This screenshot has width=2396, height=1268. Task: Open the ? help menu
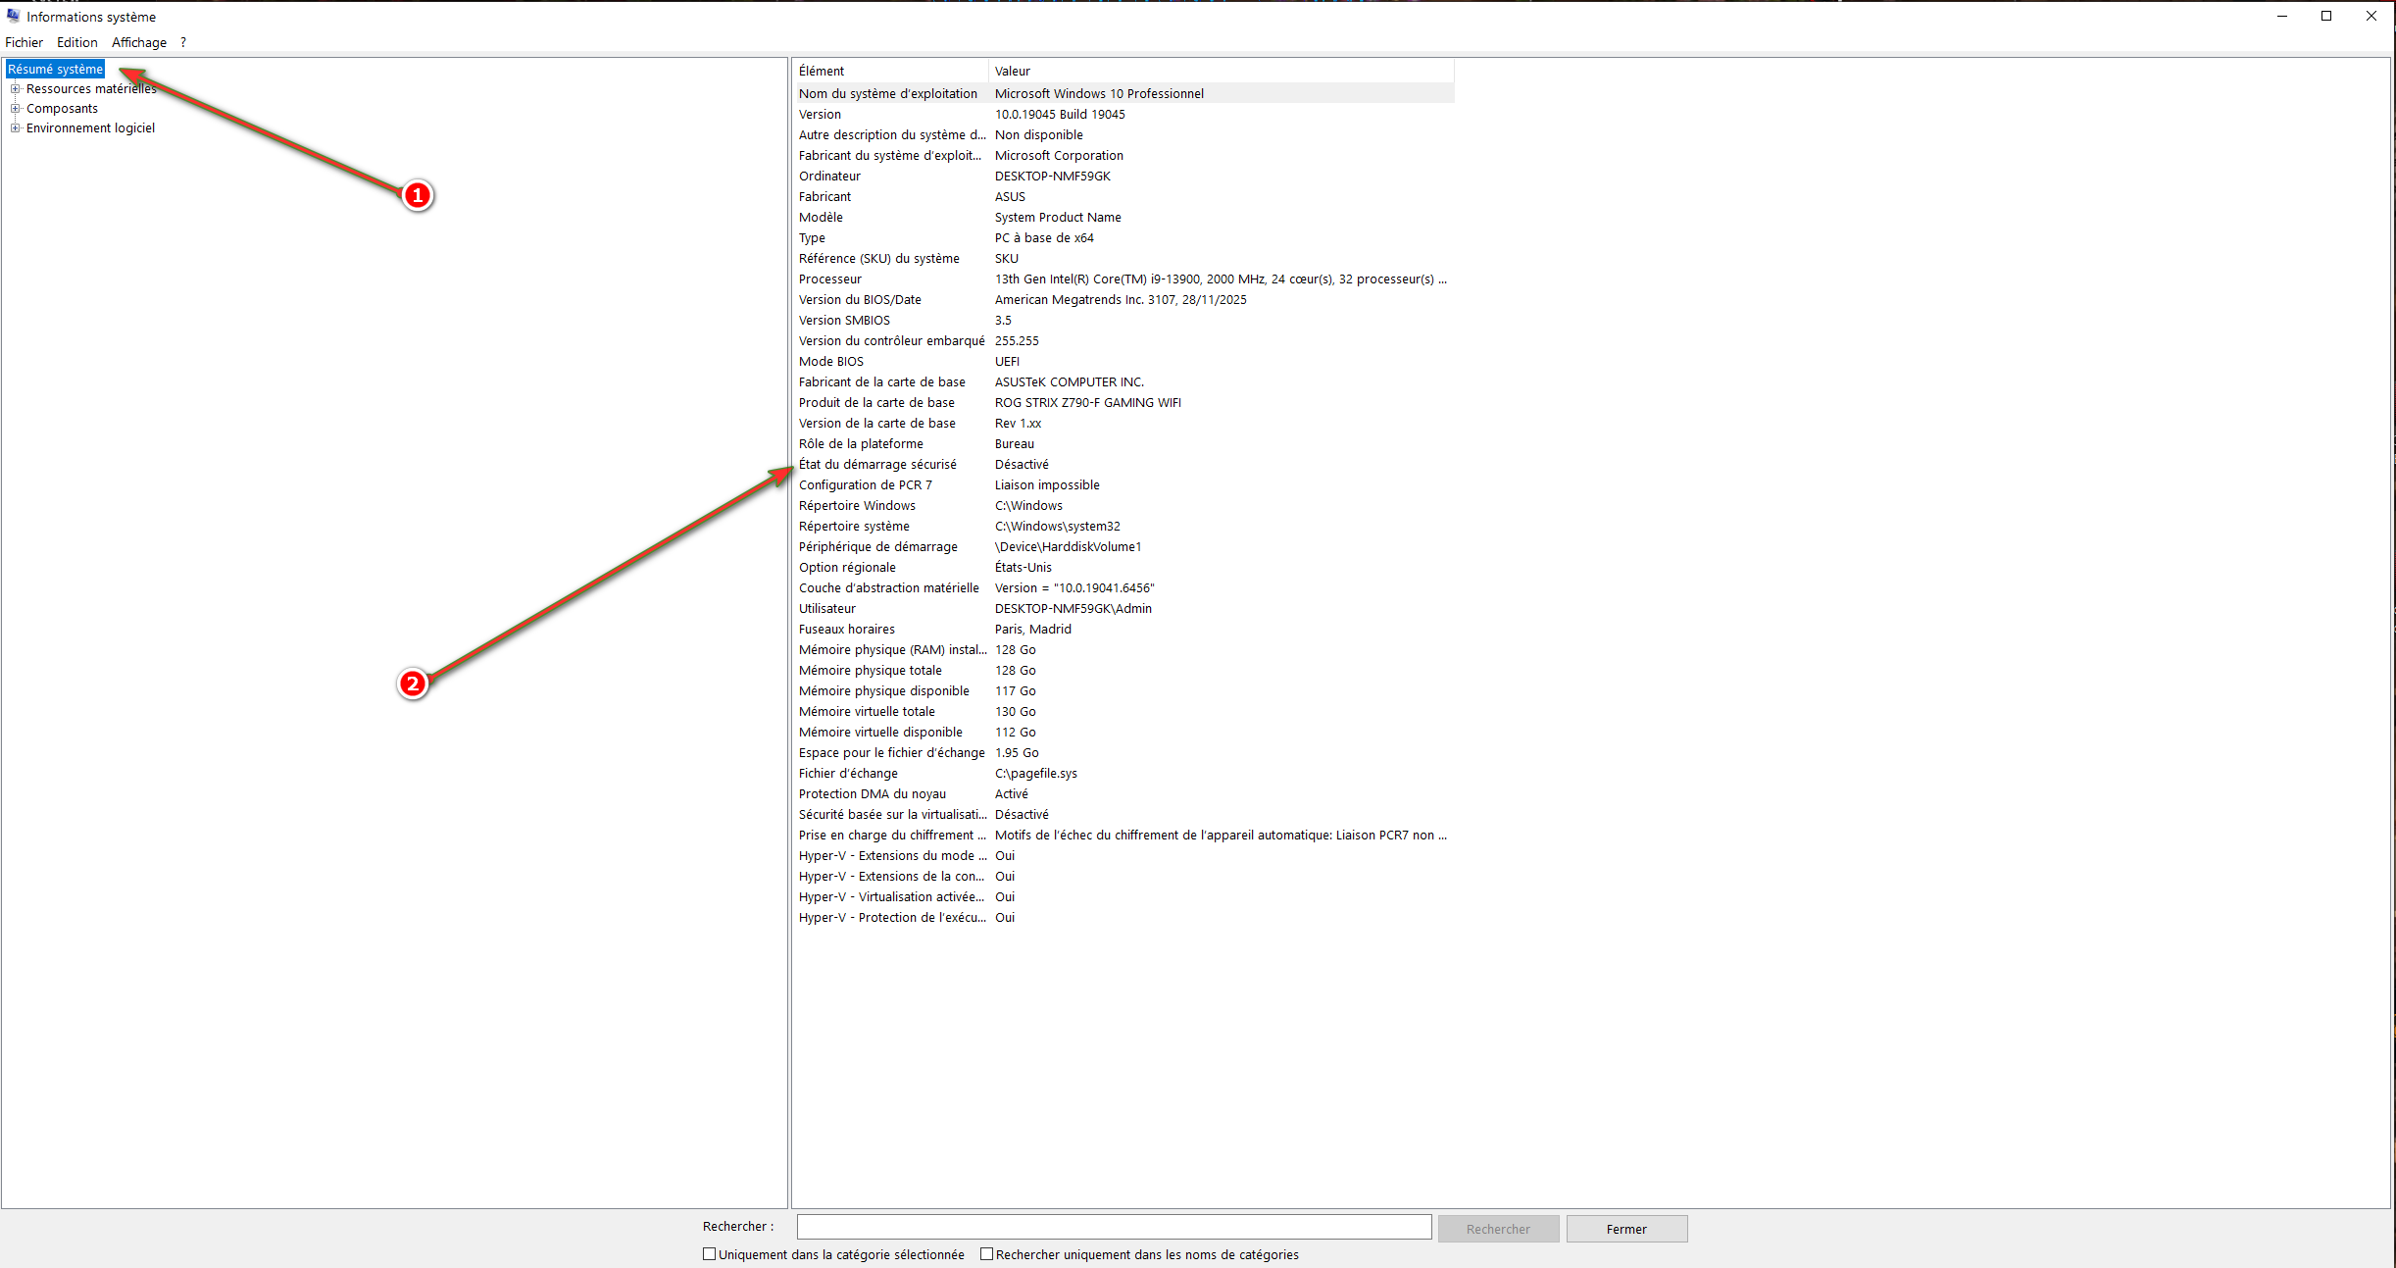pos(183,42)
